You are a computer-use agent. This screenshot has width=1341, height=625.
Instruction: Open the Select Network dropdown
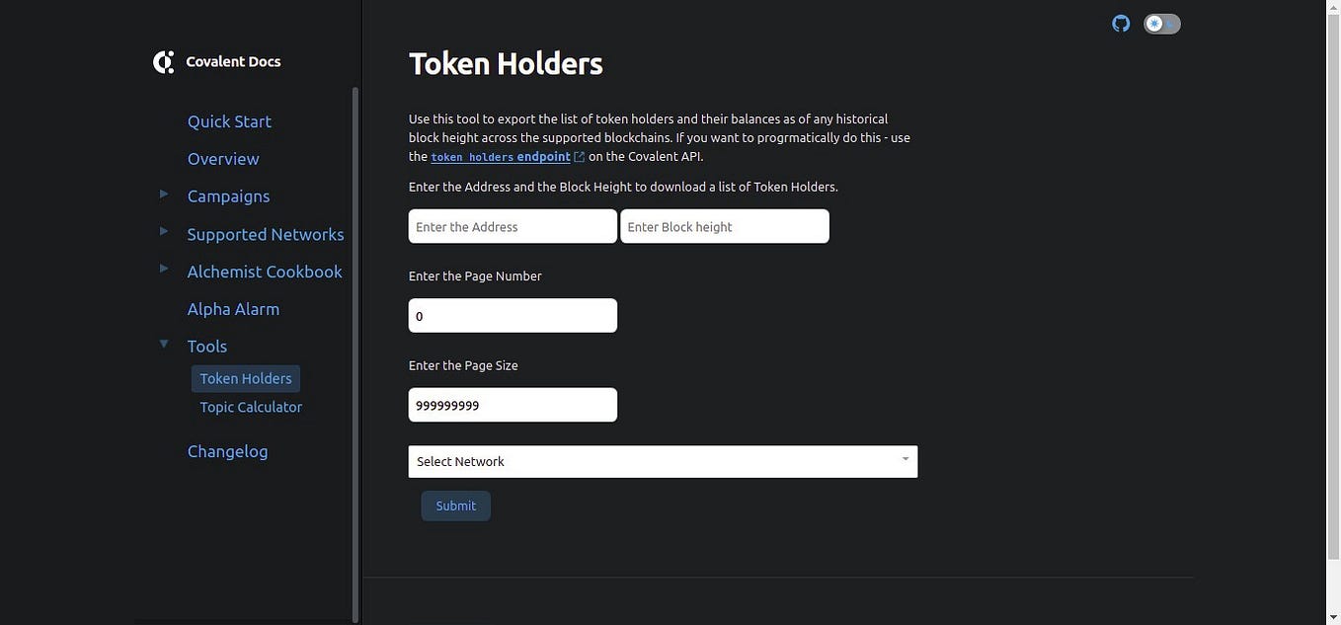pos(663,462)
